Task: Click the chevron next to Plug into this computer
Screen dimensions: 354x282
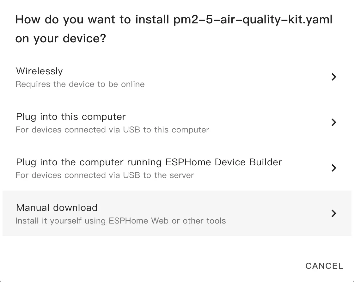Action: [333, 122]
